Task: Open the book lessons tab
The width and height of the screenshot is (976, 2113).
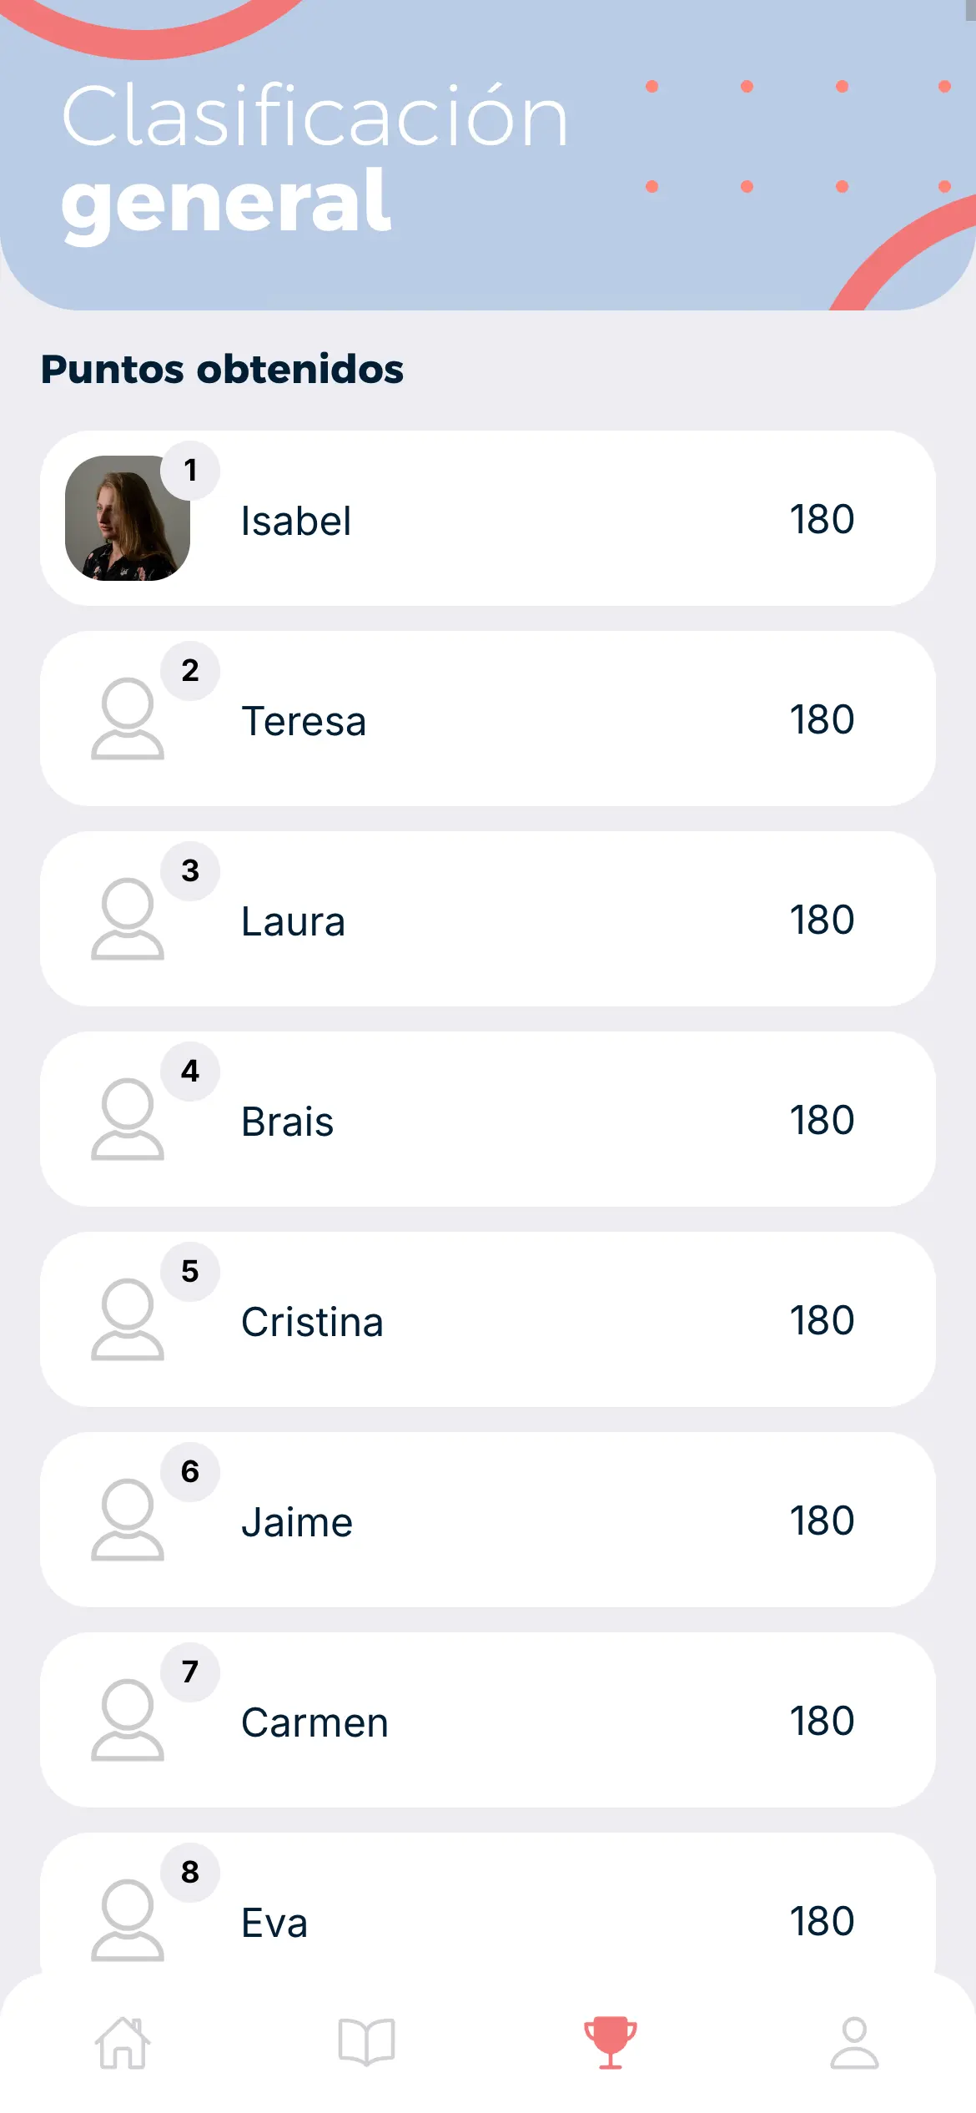Action: [366, 2043]
